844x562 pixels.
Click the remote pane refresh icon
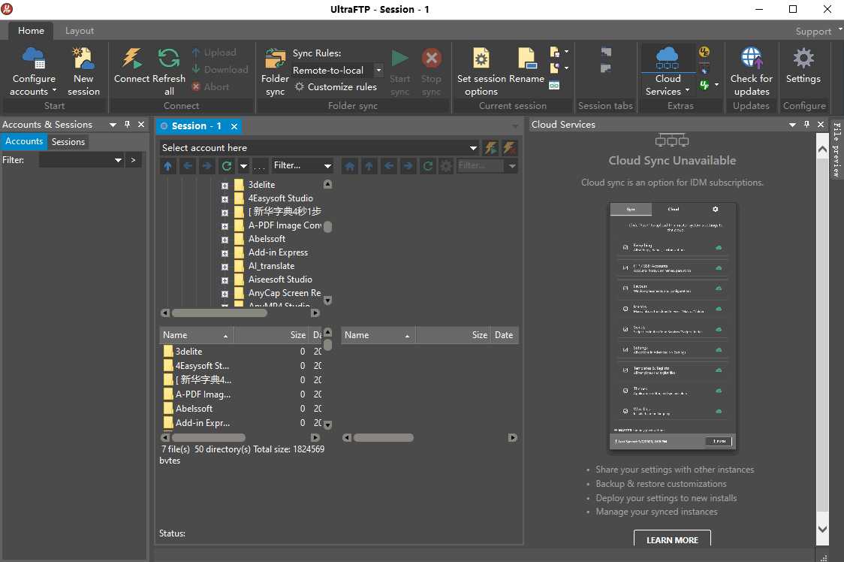(x=428, y=166)
